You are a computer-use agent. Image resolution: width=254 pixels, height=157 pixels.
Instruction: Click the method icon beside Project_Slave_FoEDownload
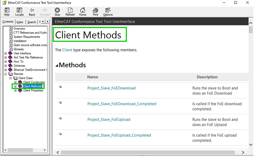click(x=60, y=87)
